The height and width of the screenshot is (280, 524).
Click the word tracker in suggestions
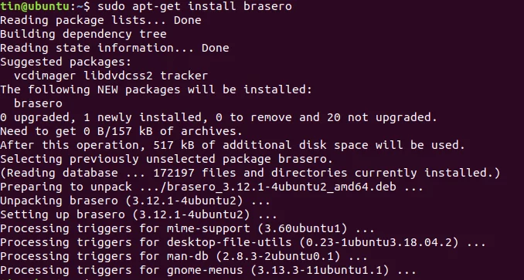[184, 76]
